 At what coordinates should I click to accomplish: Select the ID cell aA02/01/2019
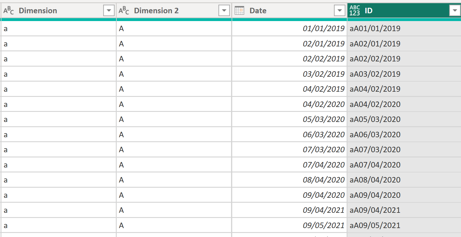375,44
